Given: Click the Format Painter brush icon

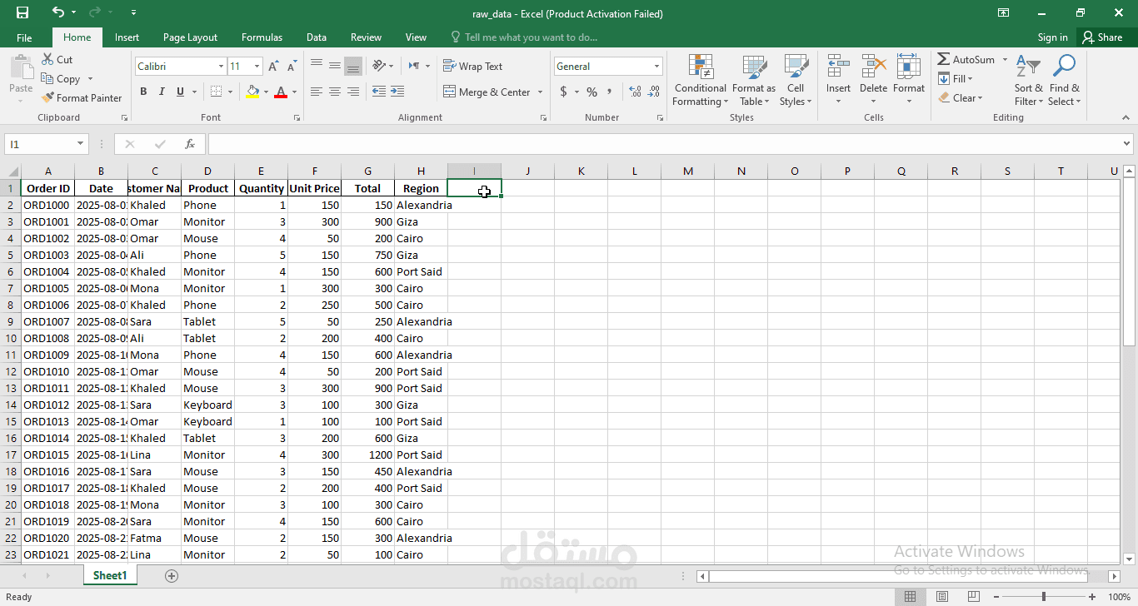Looking at the screenshot, I should pos(48,97).
